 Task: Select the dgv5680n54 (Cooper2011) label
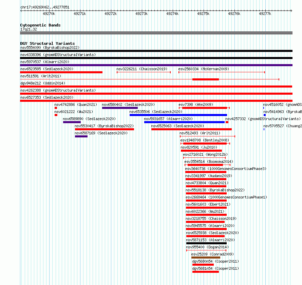pos(215,261)
